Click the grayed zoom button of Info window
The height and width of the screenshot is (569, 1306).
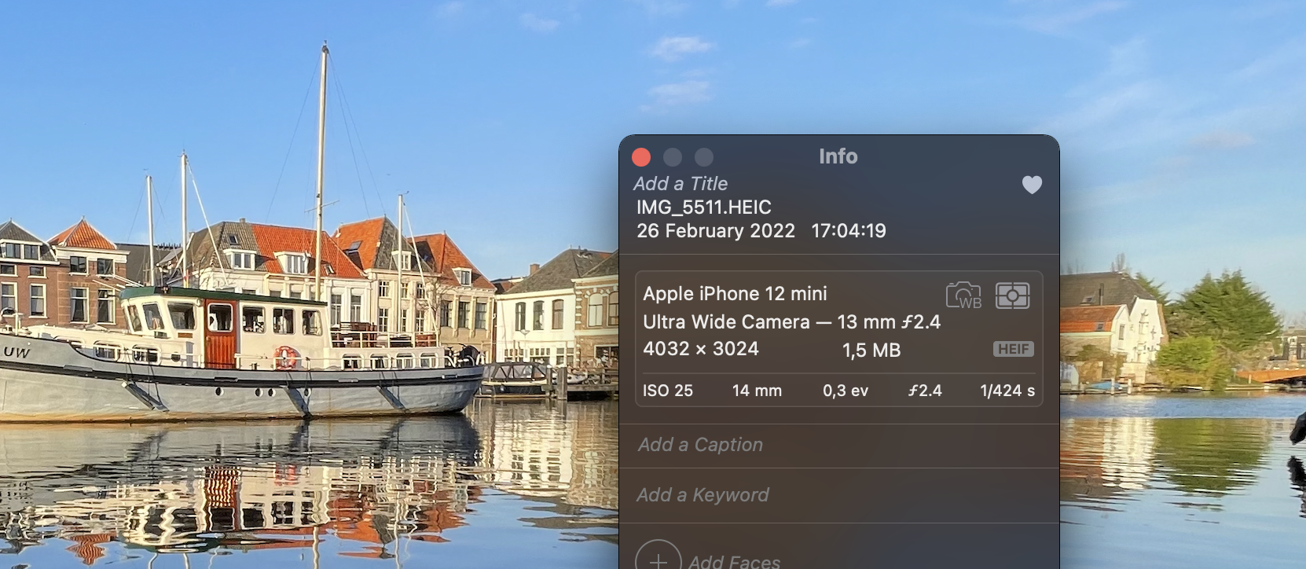pos(704,157)
